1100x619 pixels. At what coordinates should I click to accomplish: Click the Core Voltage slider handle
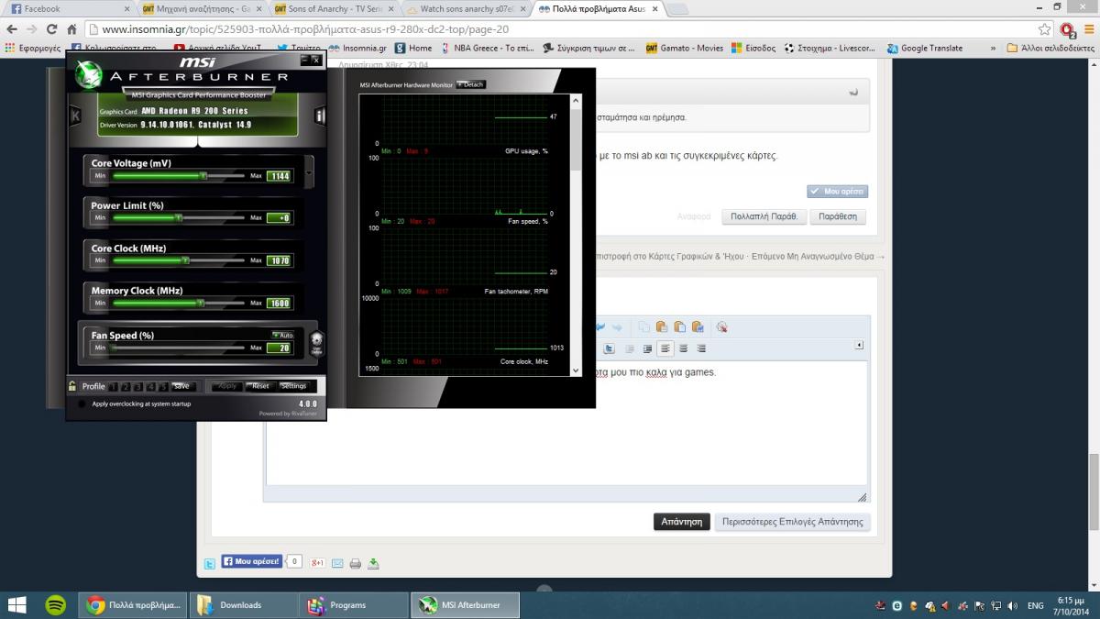203,174
